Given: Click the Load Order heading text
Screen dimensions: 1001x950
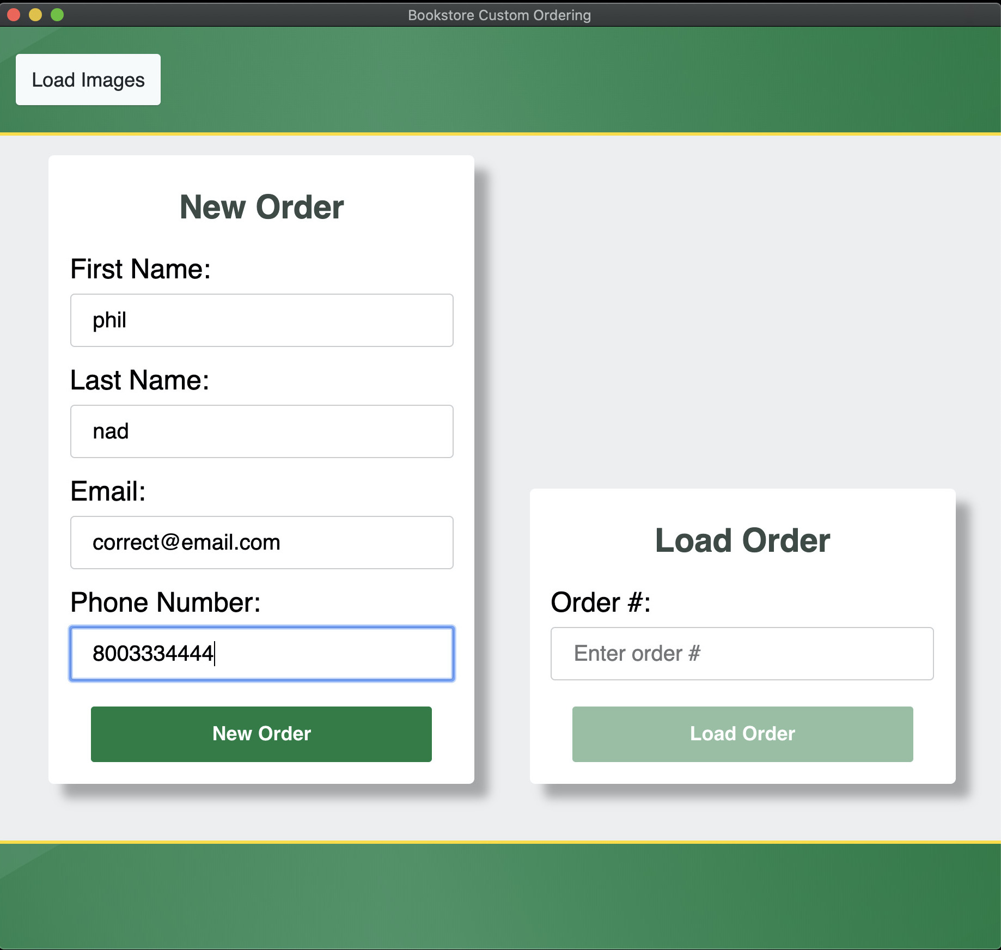Looking at the screenshot, I should [742, 540].
